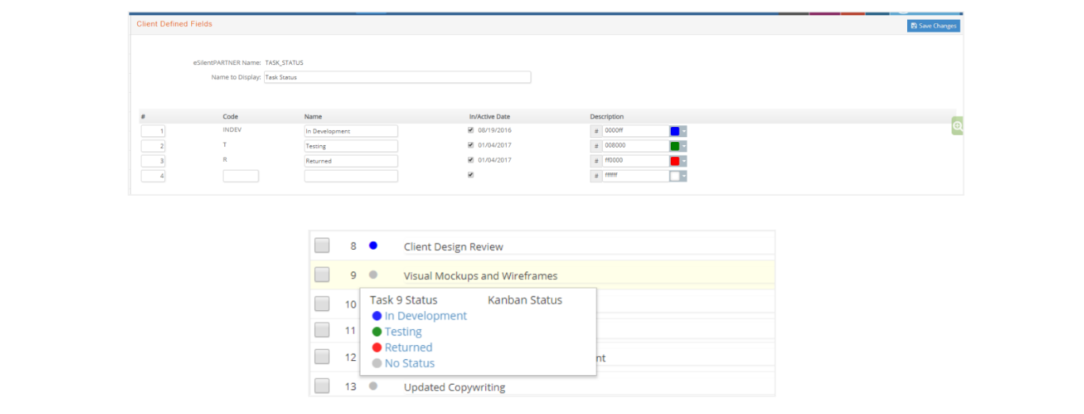
Task: Click the blue color swatch for In Development
Action: coord(675,131)
